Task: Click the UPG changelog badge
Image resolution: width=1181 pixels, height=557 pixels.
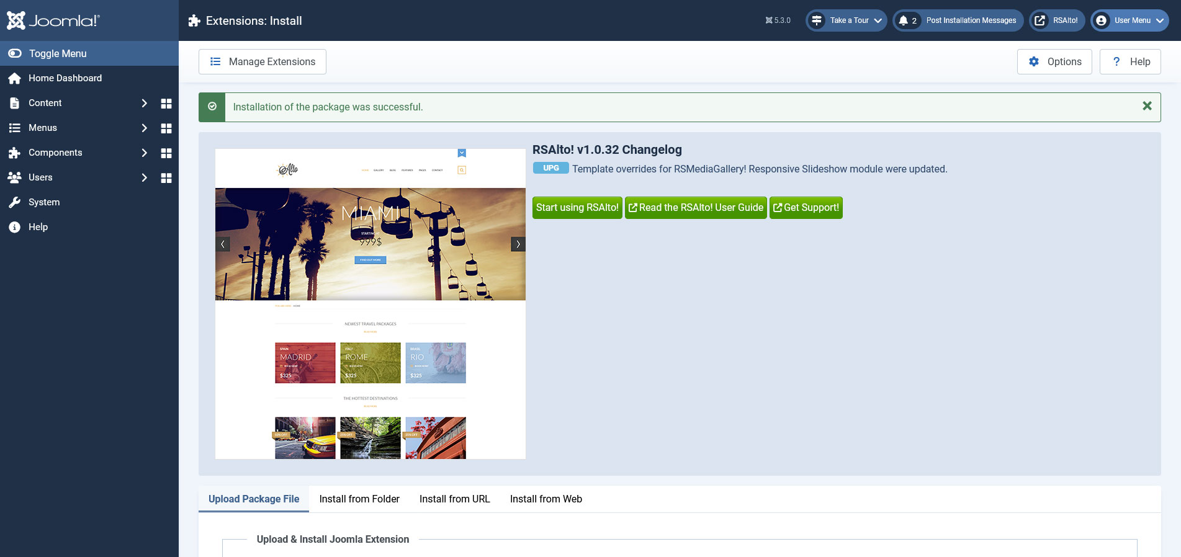Action: [551, 168]
